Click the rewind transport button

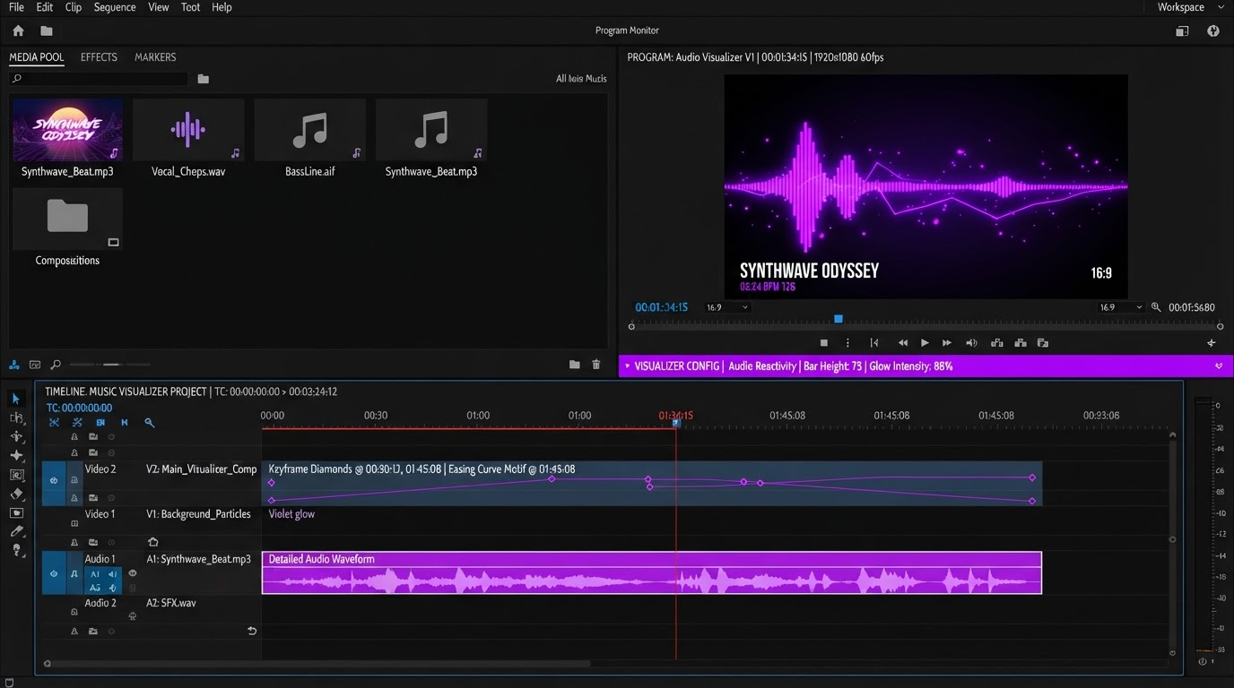[x=903, y=343]
